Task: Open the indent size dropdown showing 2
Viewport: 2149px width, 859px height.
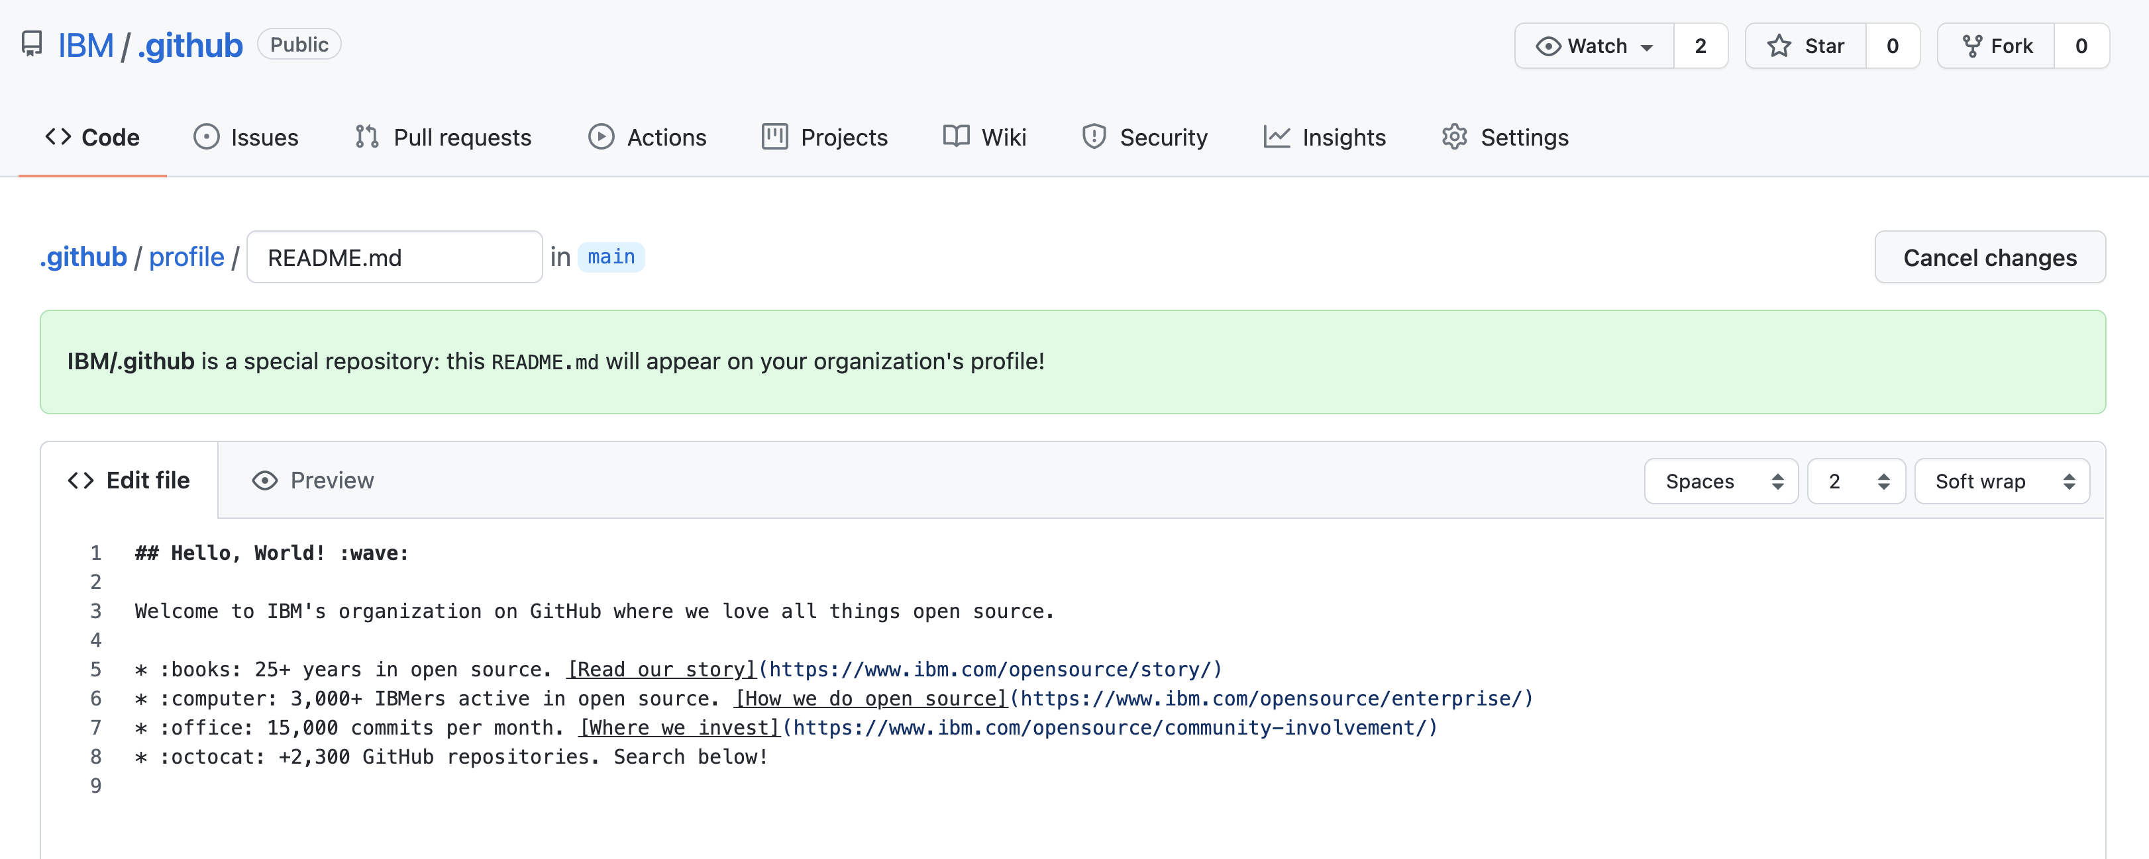Action: click(1856, 482)
